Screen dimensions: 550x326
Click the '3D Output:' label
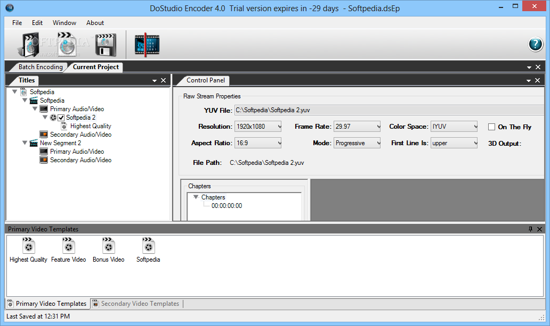coord(505,144)
